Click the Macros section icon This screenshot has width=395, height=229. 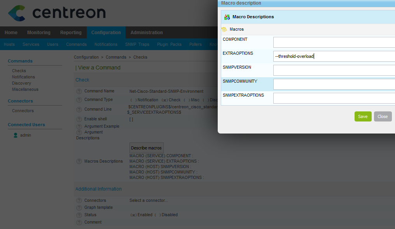click(225, 29)
